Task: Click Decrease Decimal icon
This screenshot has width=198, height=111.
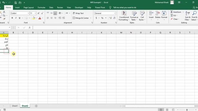Action: pyautogui.click(x=114, y=18)
